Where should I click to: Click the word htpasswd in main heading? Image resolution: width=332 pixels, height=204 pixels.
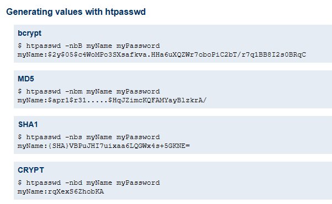125,12
